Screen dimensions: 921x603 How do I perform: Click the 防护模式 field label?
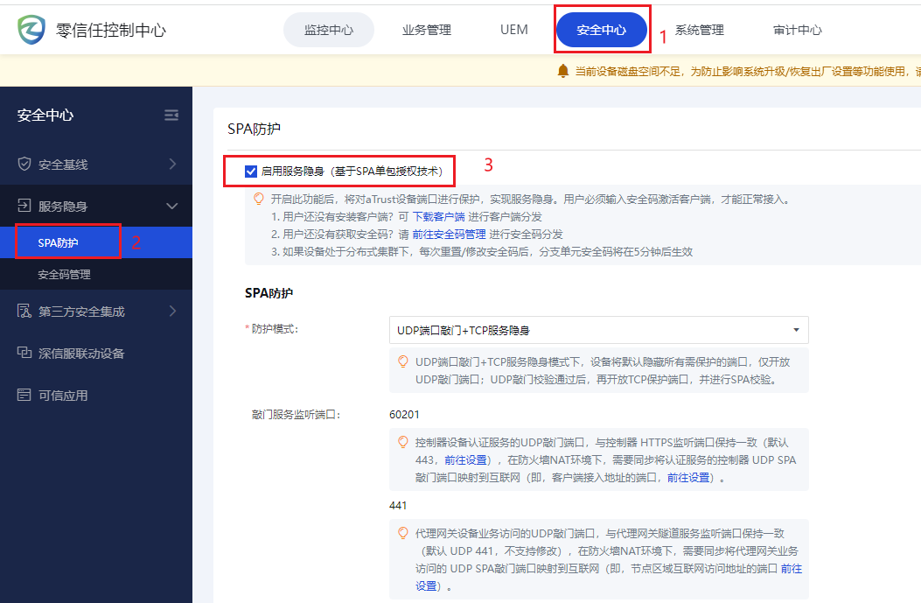tap(275, 329)
